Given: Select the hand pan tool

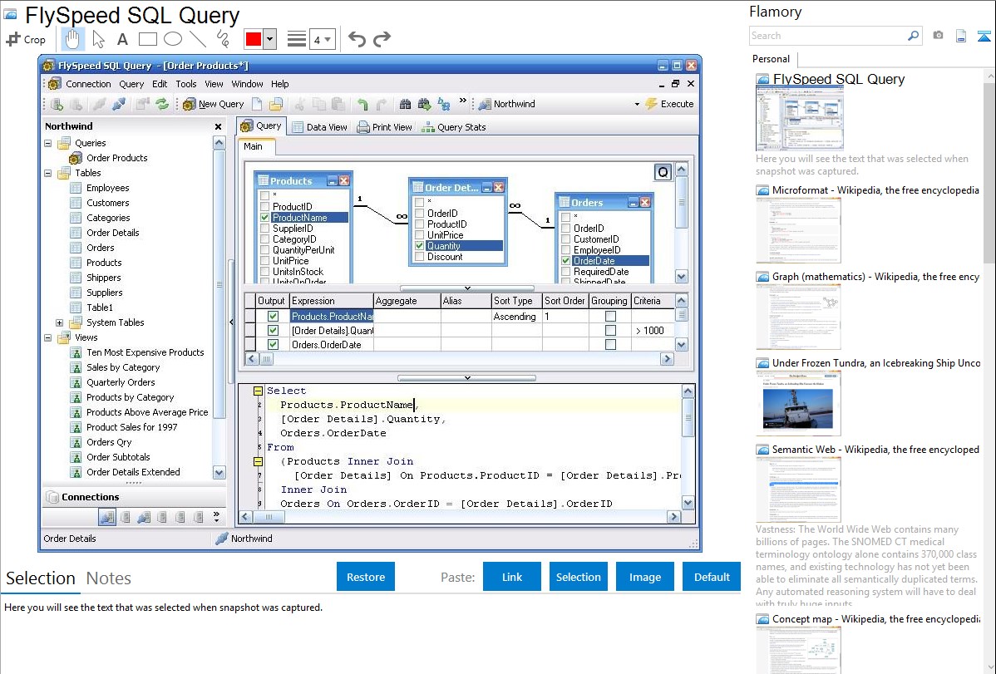Looking at the screenshot, I should click(72, 39).
